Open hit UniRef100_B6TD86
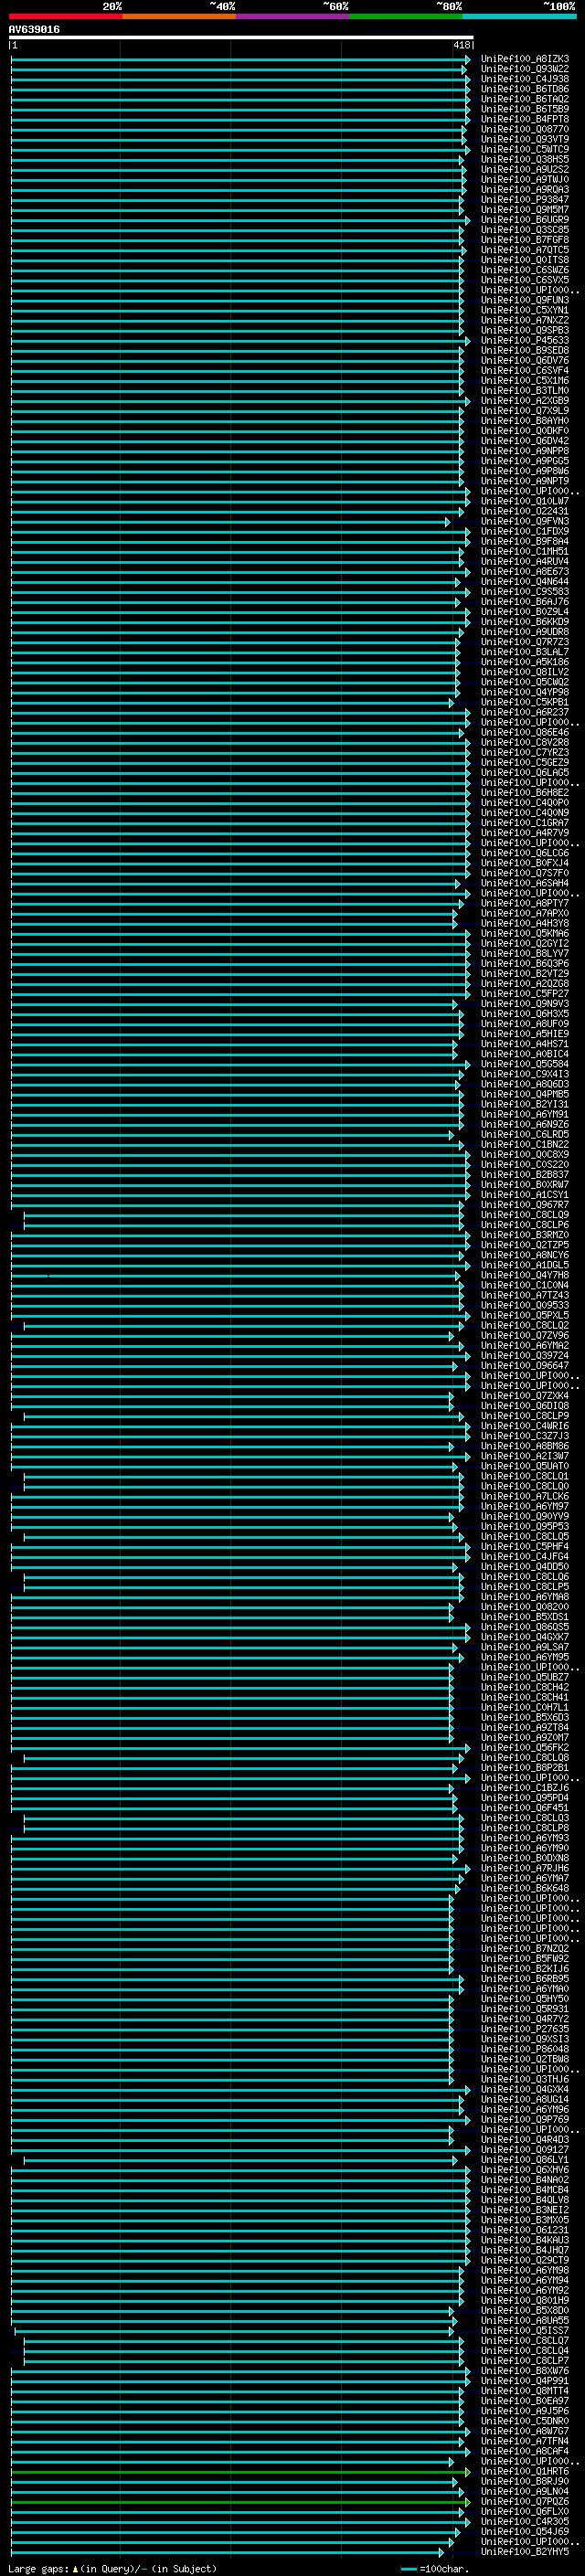The image size is (585, 2576). (525, 89)
